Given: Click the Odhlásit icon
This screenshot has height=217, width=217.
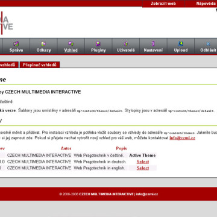Looking at the screenshot, I should (209, 44).
